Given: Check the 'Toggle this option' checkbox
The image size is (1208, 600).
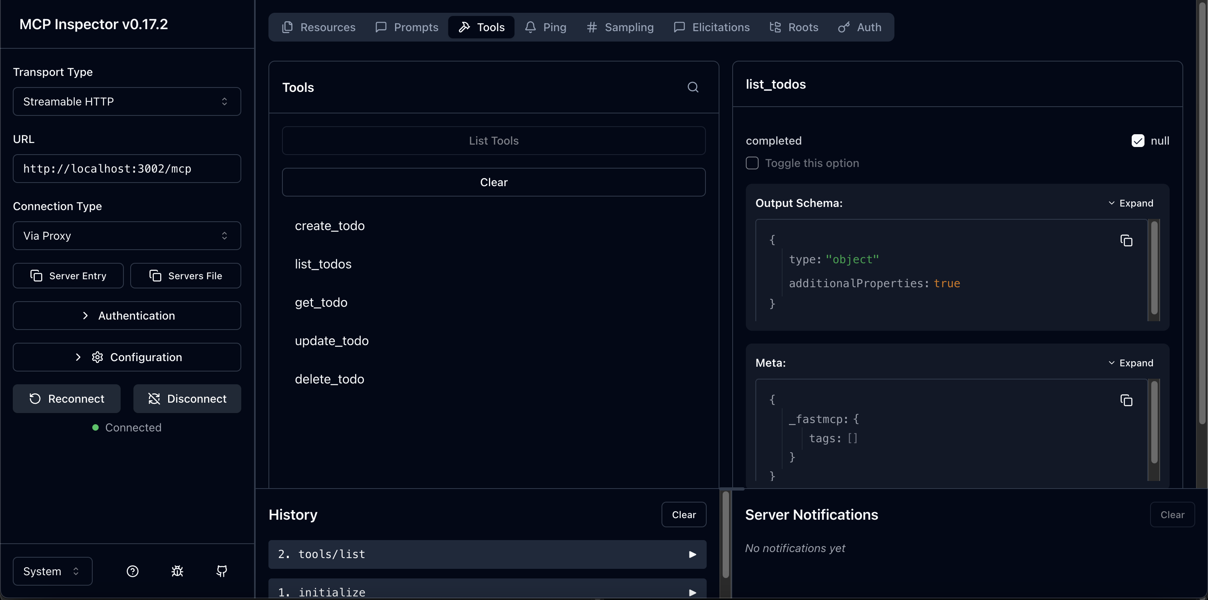Looking at the screenshot, I should [752, 163].
